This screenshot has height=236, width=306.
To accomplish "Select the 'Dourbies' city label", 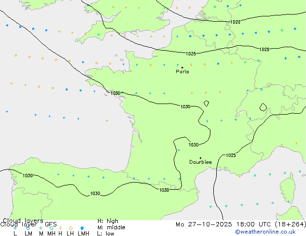I will point(200,162).
